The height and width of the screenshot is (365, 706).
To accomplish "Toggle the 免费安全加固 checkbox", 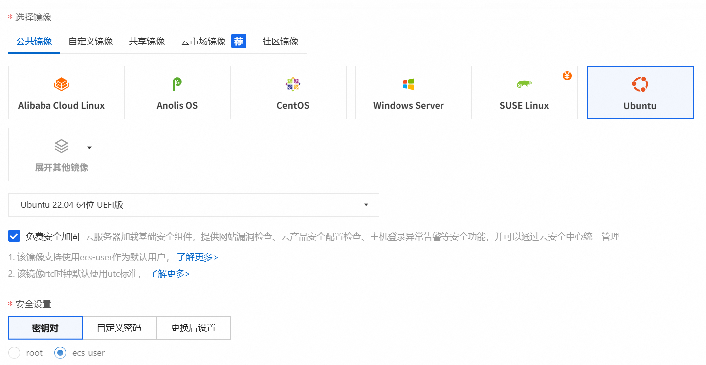I will (x=14, y=236).
